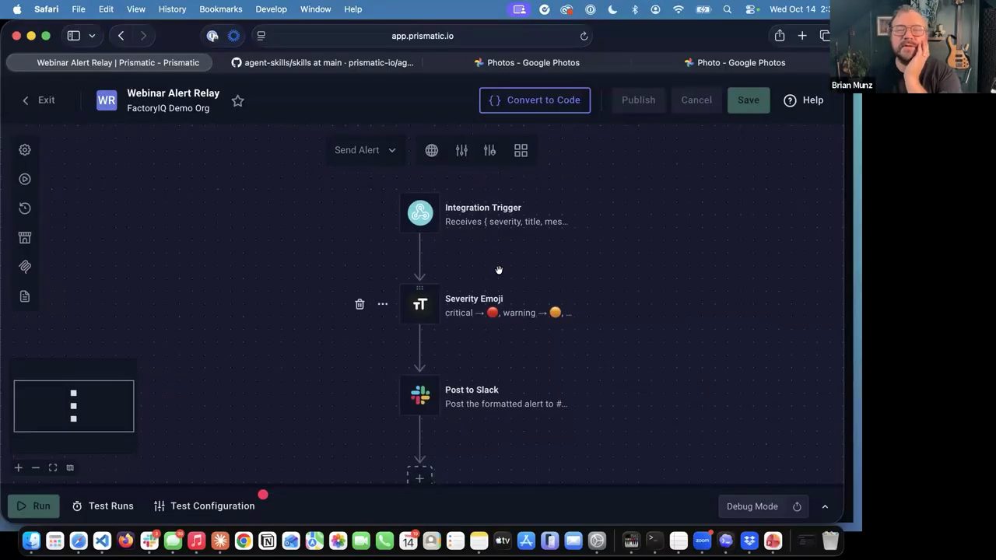This screenshot has height=560, width=996.
Task: Open the attachments paperclip icon in sidebar
Action: [25, 267]
